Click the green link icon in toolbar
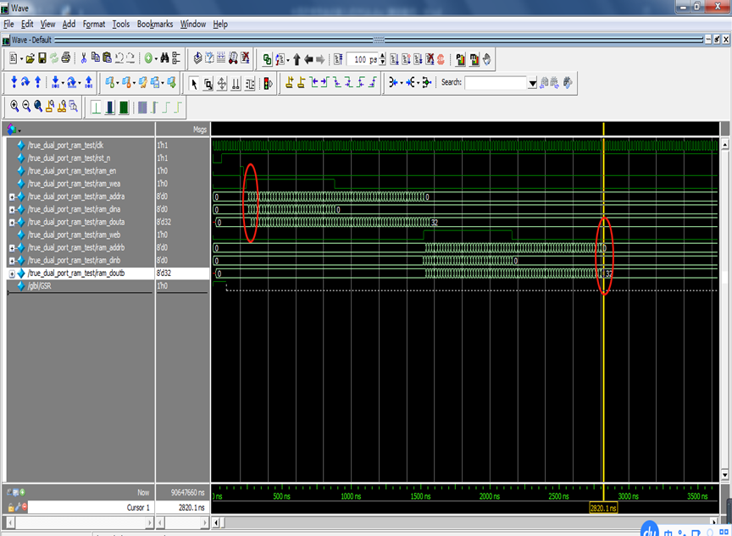Image resolution: width=732 pixels, height=536 pixels. (267, 59)
